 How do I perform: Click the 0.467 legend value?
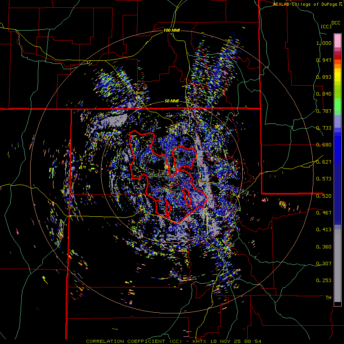pyautogui.click(x=324, y=213)
